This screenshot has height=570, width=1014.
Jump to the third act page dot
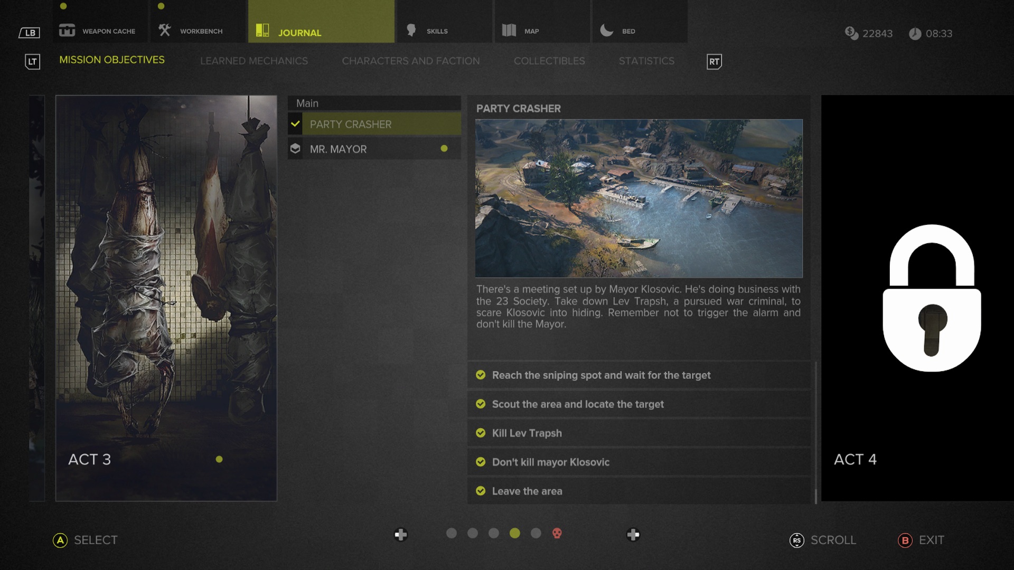click(494, 533)
